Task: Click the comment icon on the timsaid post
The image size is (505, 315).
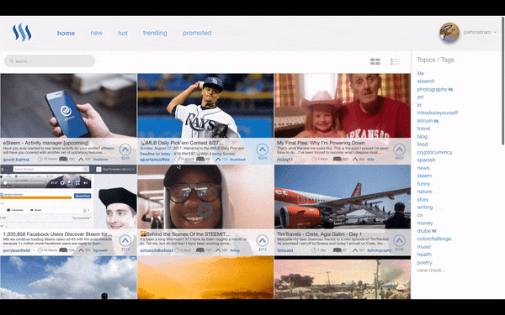Action: [337, 250]
